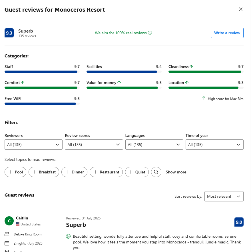The height and width of the screenshot is (252, 251).
Task: Open the Time of year dropdown
Action: (214, 145)
